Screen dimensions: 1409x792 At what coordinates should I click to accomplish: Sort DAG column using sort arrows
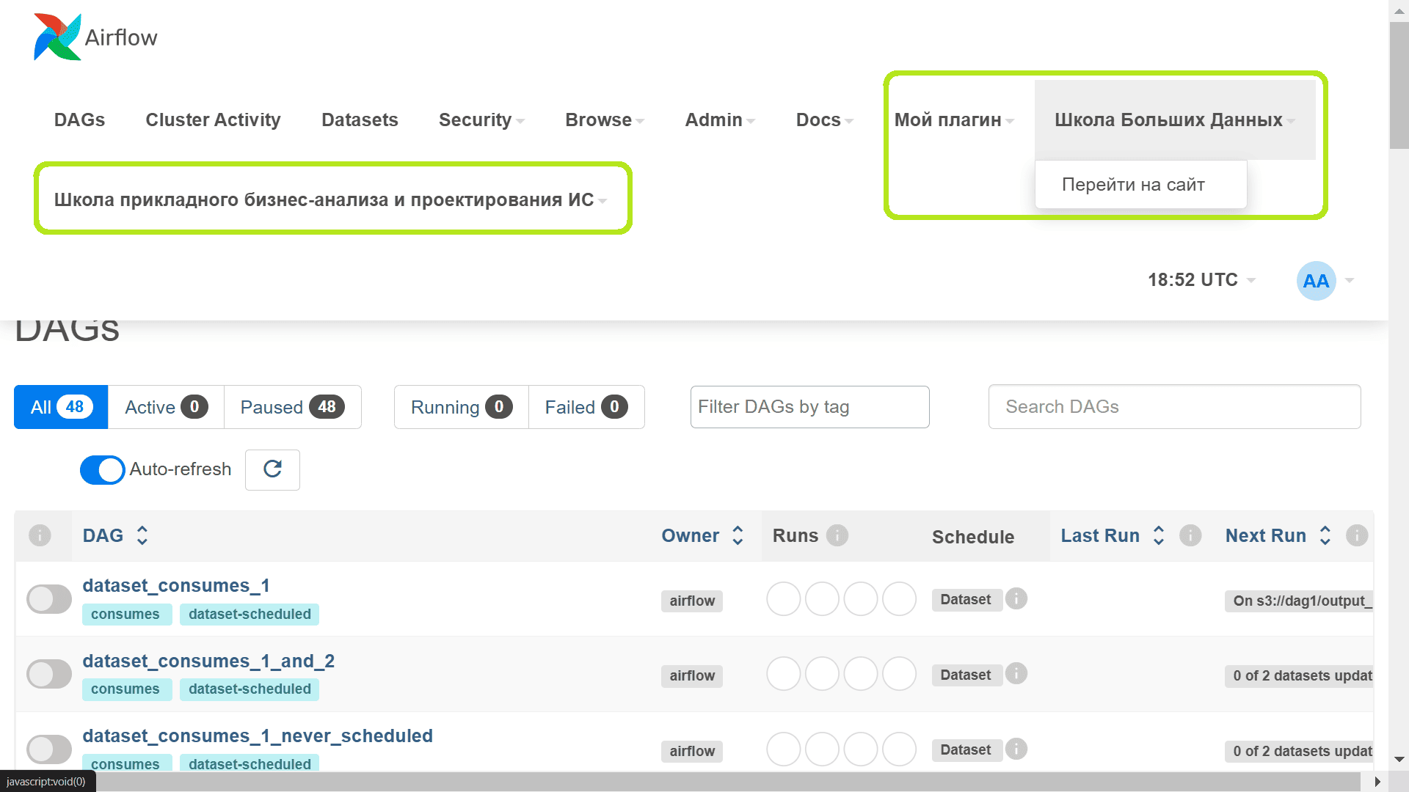(142, 536)
